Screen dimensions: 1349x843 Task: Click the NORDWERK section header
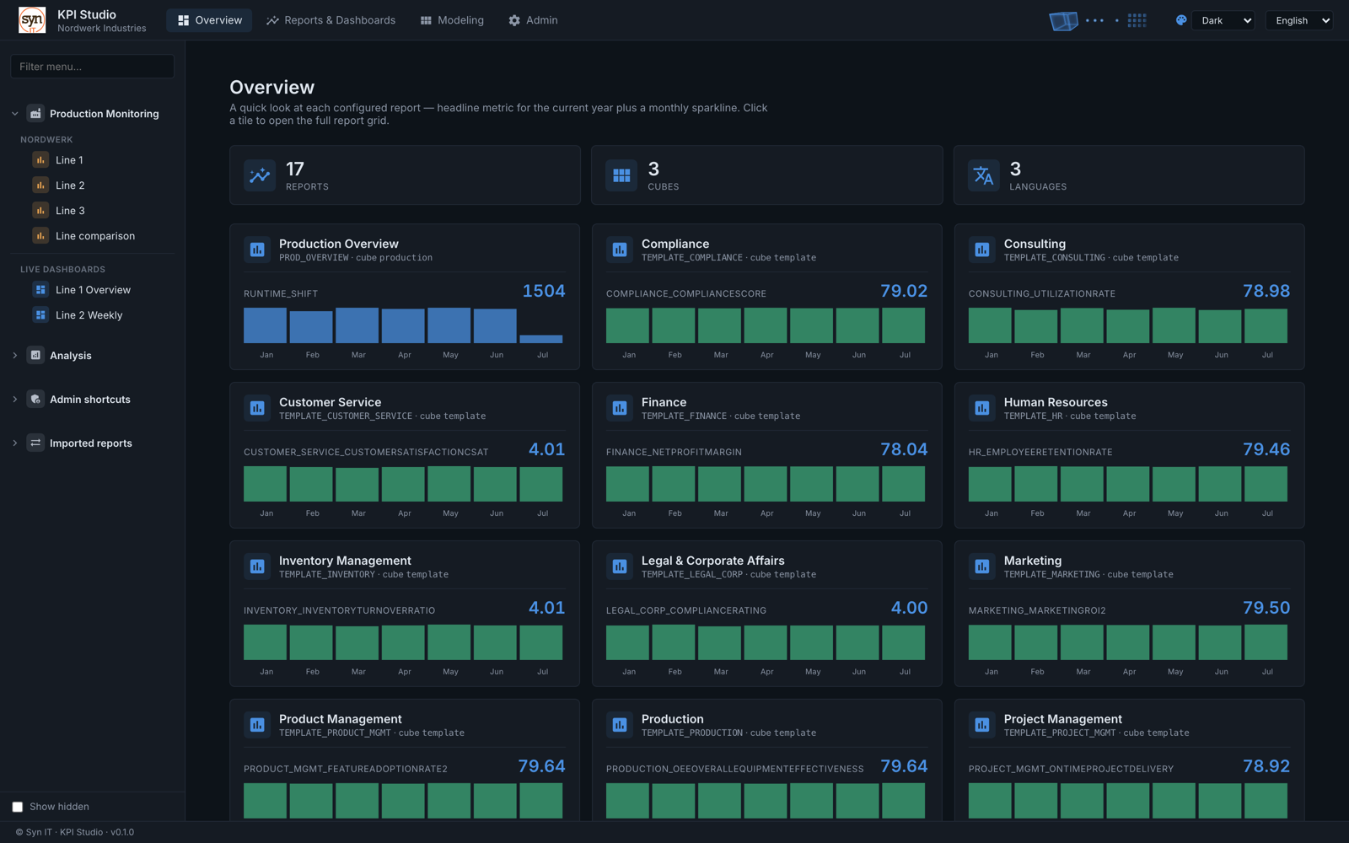point(46,140)
